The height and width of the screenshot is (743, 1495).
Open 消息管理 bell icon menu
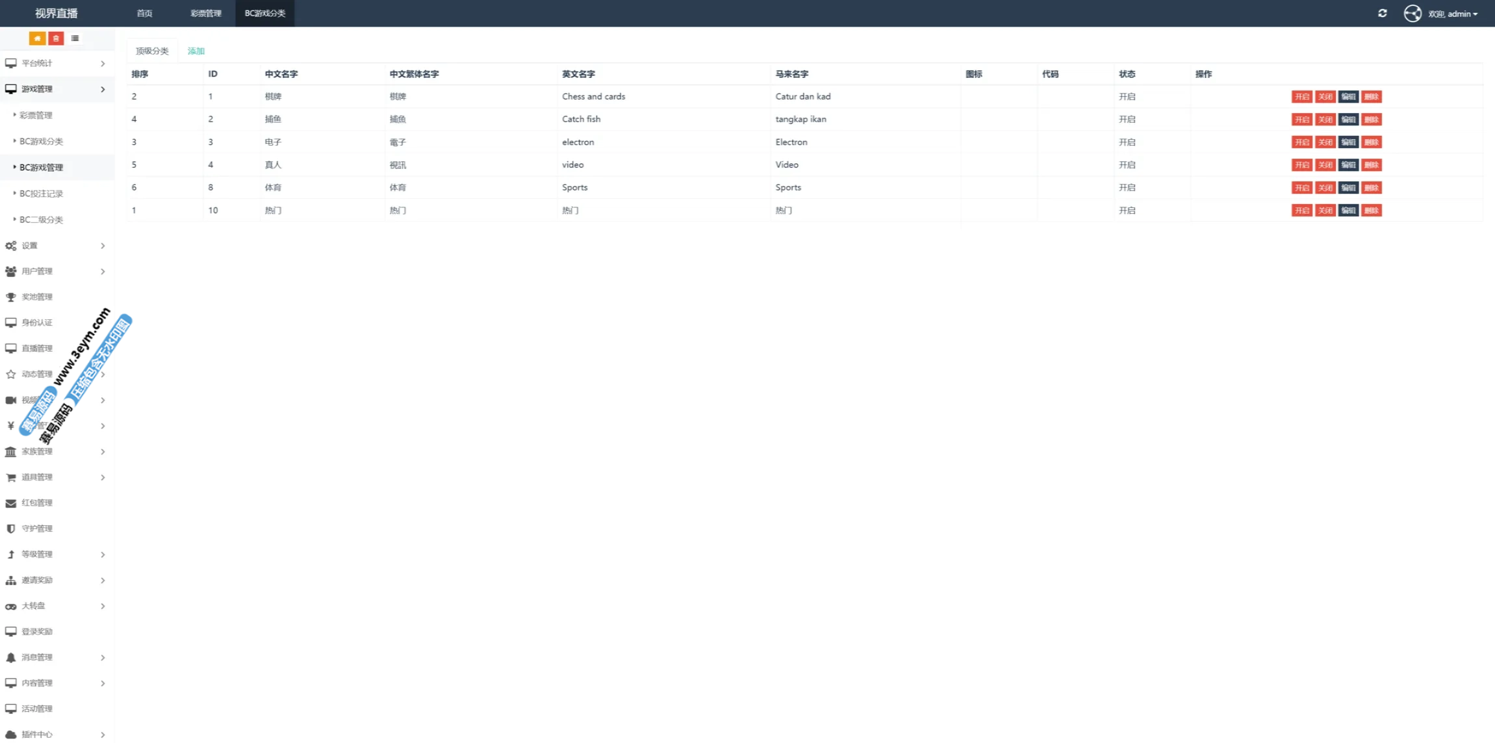11,657
